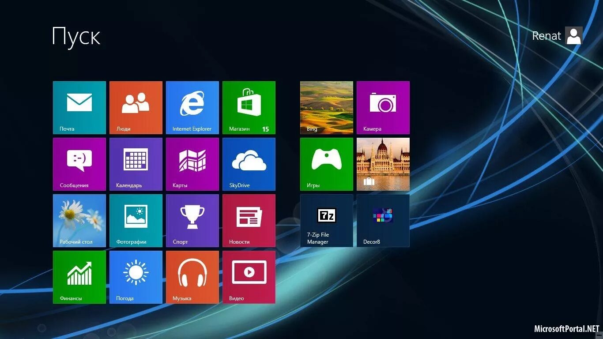The image size is (603, 339).
Task: Open the Музыка headphones tile
Action: click(192, 277)
